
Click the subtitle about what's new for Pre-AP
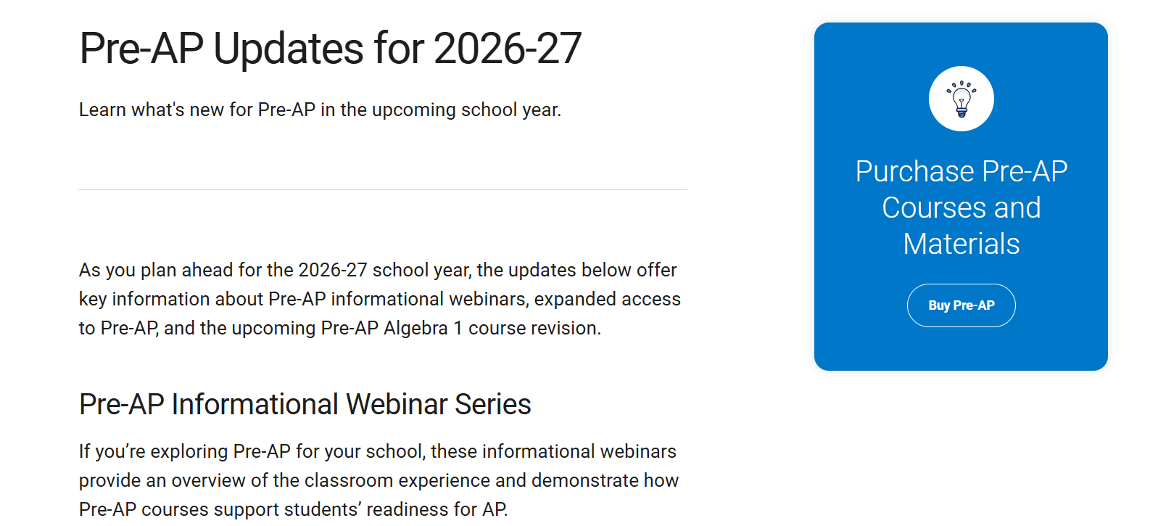[x=320, y=110]
